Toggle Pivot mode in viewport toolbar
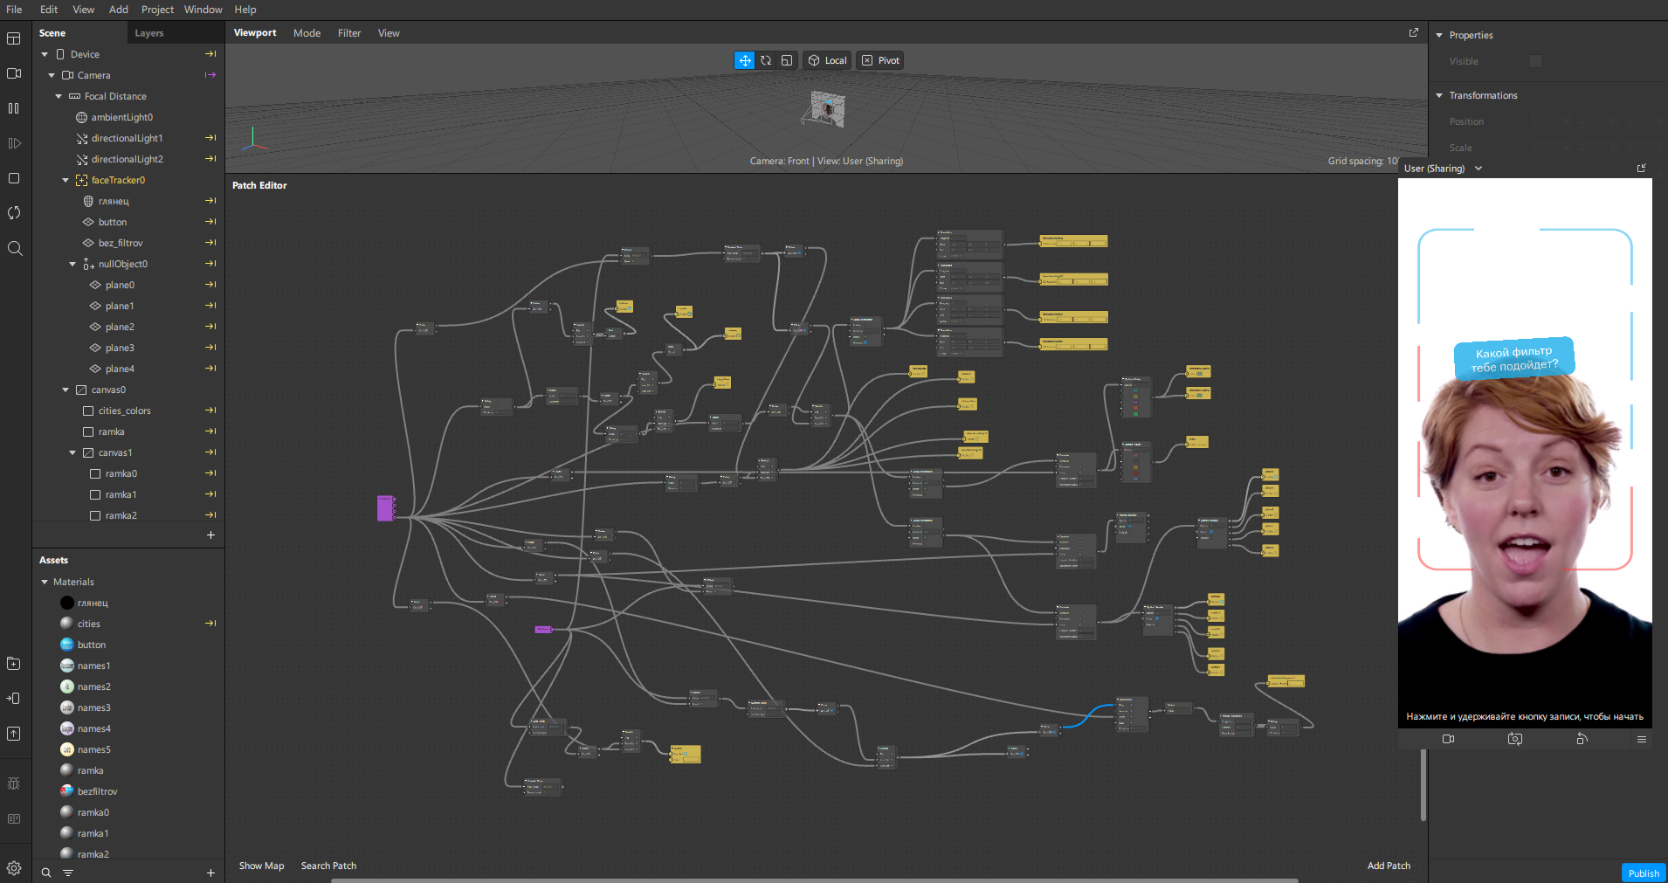This screenshot has width=1668, height=883. 880,60
